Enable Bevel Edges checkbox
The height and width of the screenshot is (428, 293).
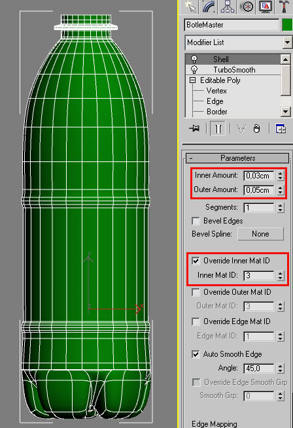point(196,221)
